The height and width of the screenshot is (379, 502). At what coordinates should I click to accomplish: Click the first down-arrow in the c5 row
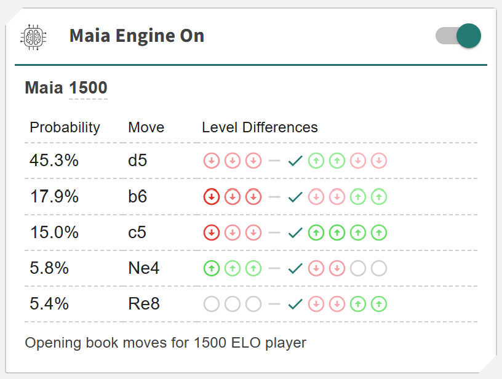[212, 233]
